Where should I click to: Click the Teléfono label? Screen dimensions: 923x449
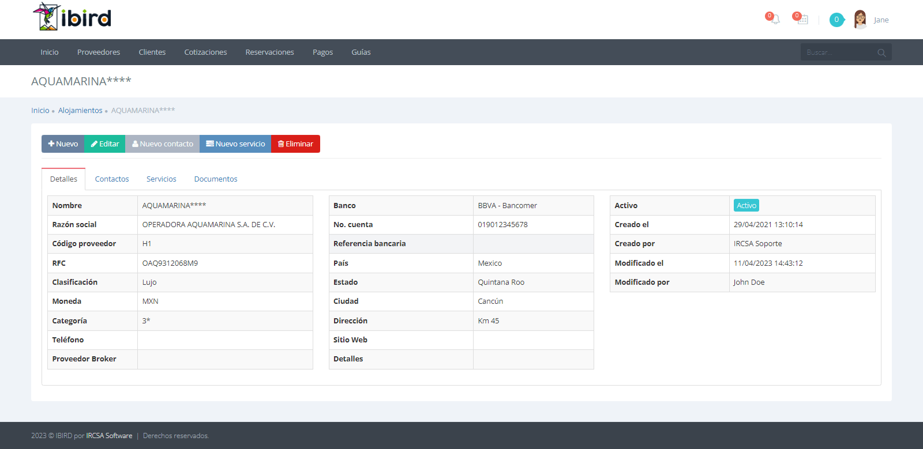[68, 339]
